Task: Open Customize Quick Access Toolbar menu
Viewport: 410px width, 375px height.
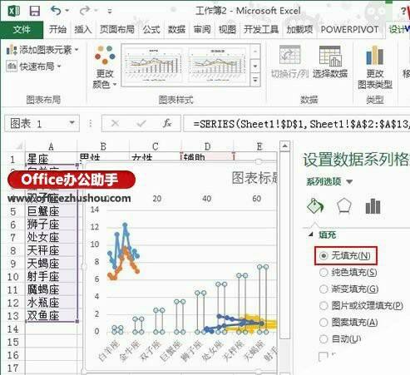Action: 110,12
